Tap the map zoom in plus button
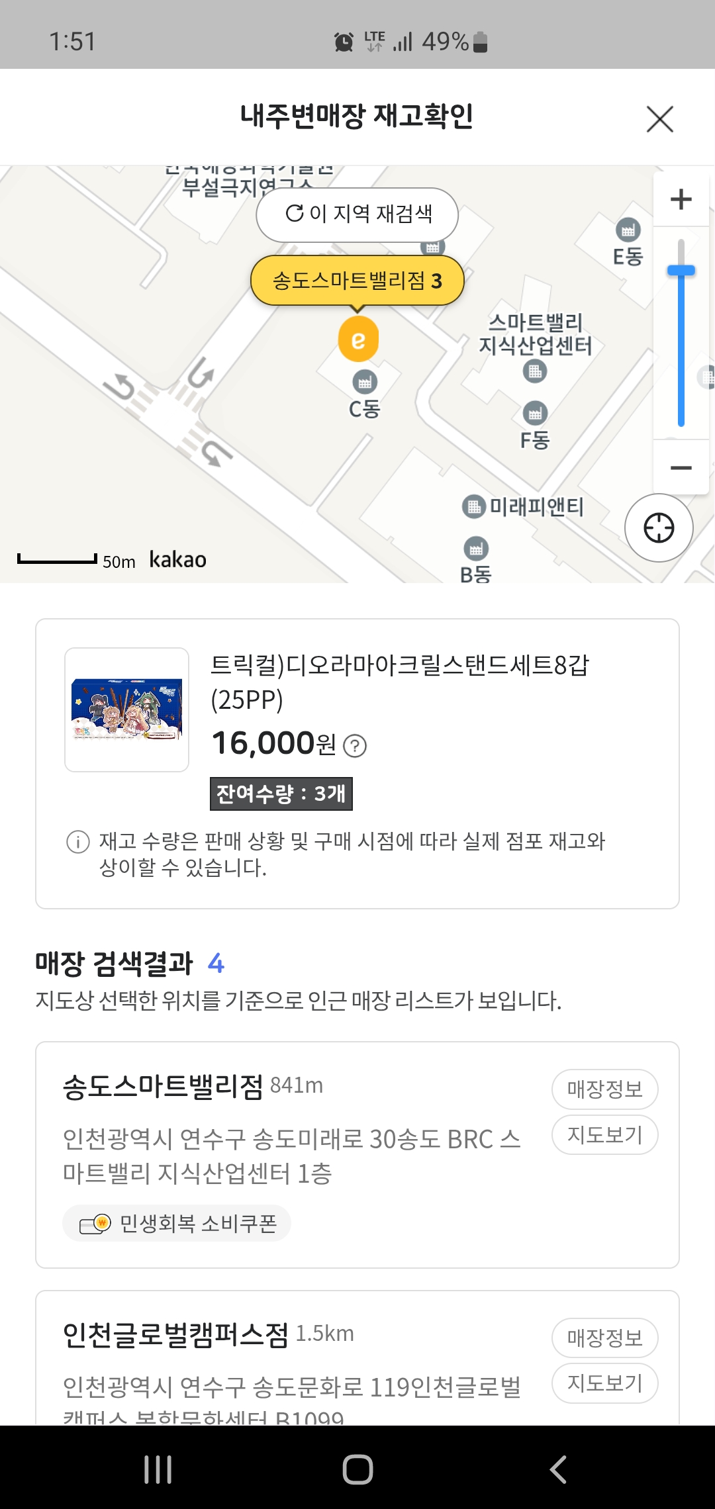The width and height of the screenshot is (715, 1509). [681, 199]
